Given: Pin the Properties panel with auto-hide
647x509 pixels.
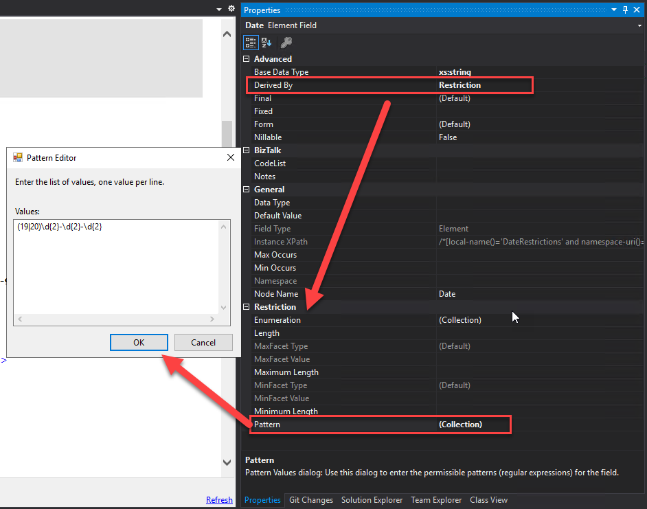Looking at the screenshot, I should [x=625, y=10].
